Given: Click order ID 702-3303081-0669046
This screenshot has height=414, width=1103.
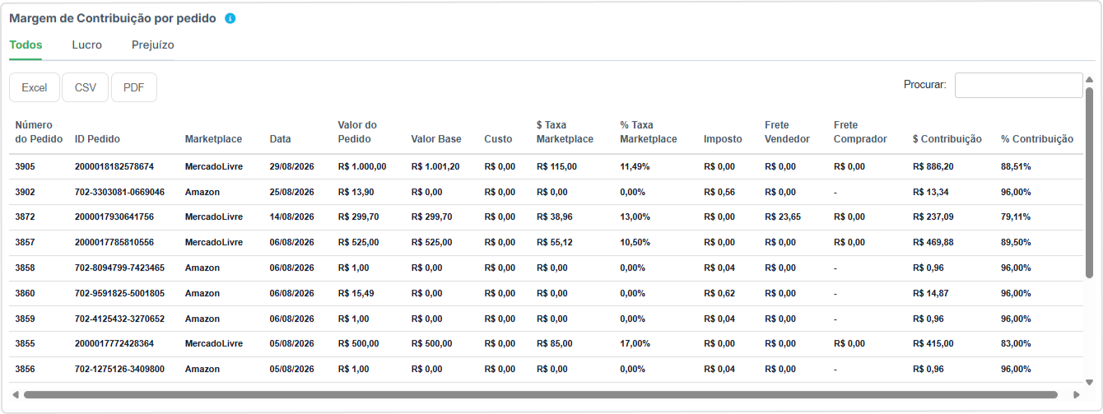Looking at the screenshot, I should [120, 192].
